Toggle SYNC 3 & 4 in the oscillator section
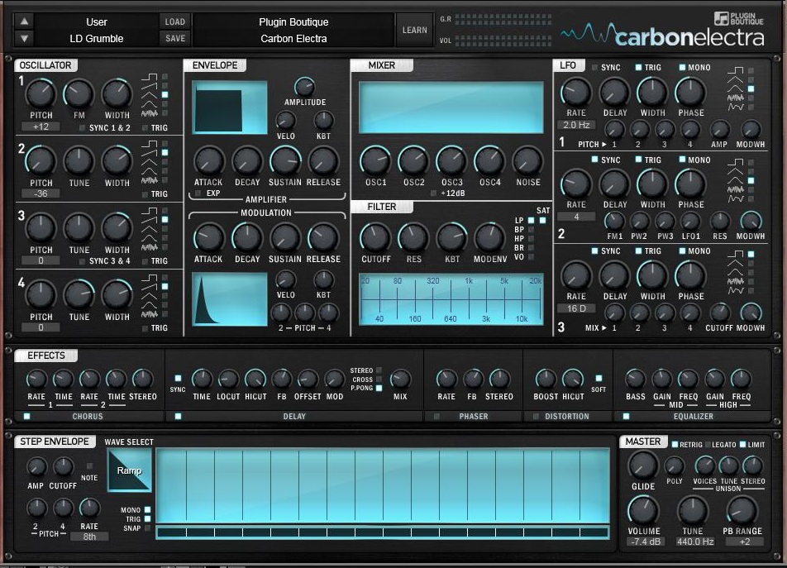This screenshot has width=787, height=568. [82, 261]
